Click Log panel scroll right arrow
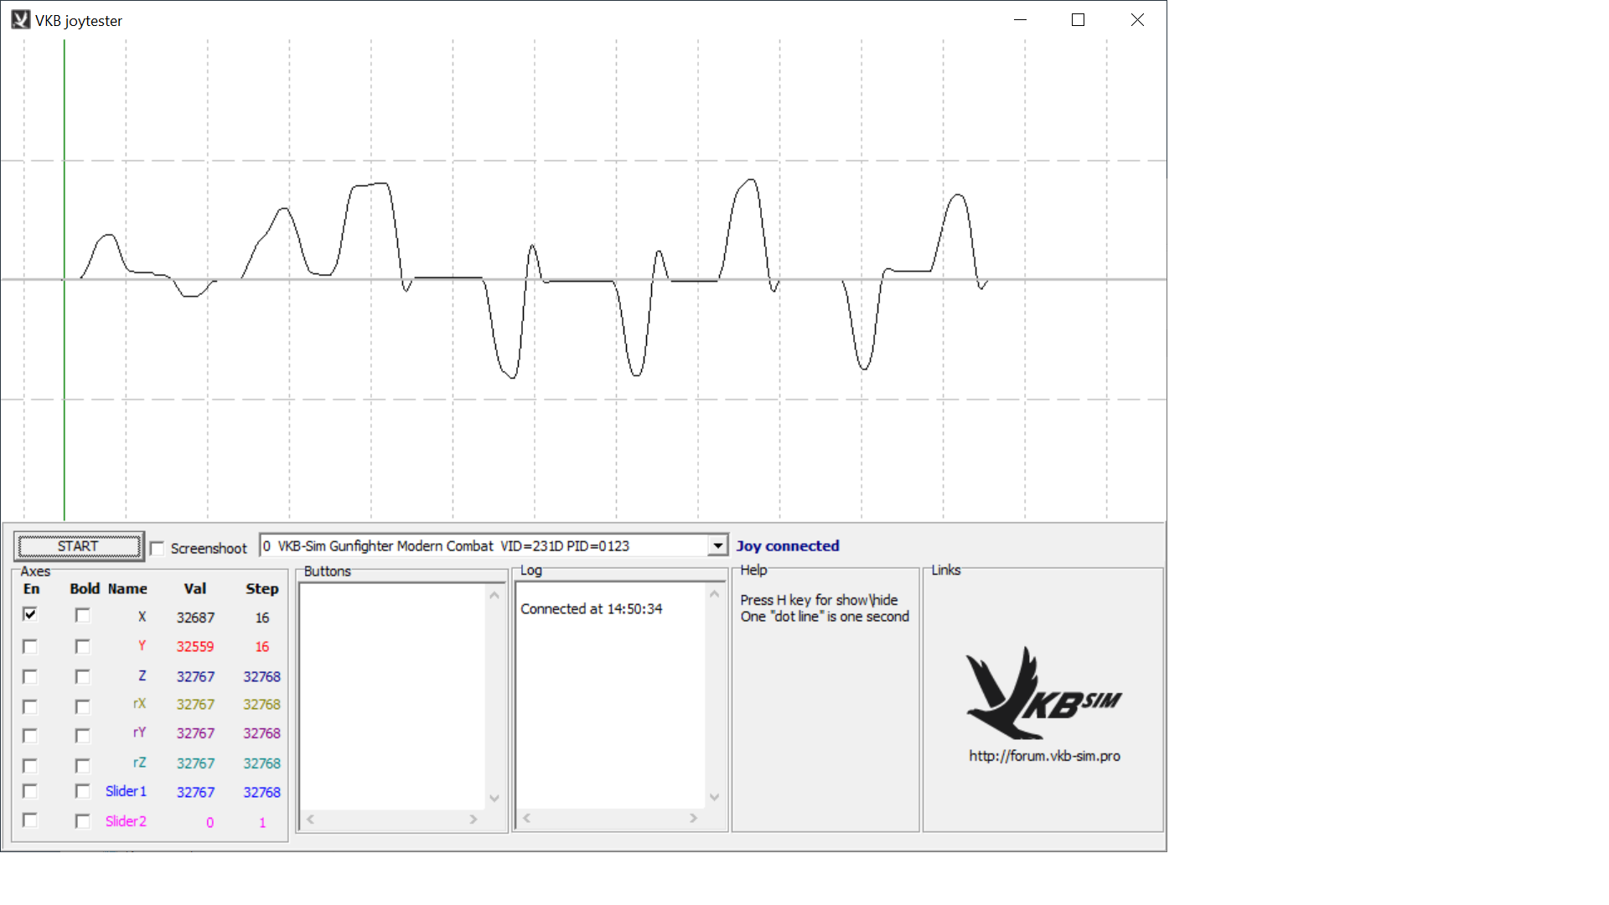Viewport: 1609px width, 905px height. pyautogui.click(x=693, y=818)
